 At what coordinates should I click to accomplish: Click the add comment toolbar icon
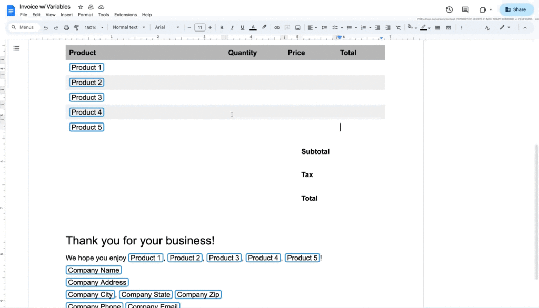(287, 27)
